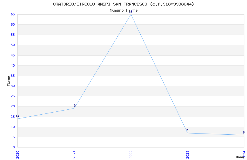Click the y-axis tick label '10'
Viewport: 247px width, 160px height.
coord(13,127)
